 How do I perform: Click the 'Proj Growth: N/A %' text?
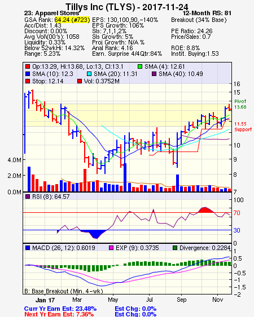coord(119,42)
